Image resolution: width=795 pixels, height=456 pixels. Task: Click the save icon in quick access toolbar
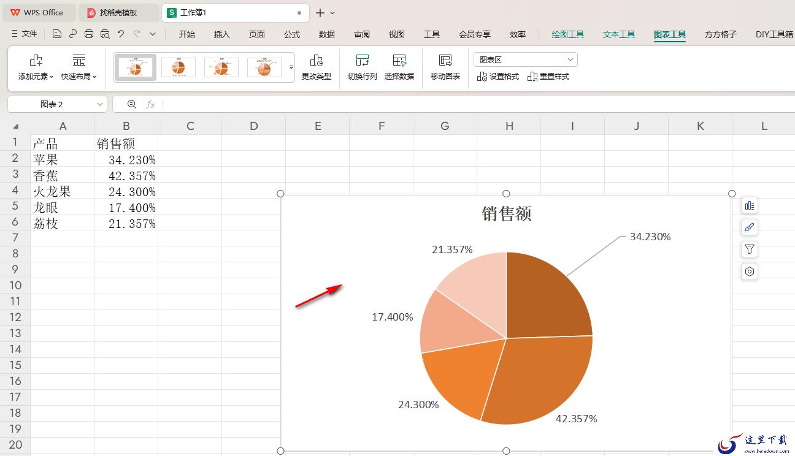tap(57, 34)
